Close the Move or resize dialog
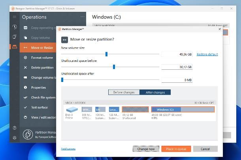The height and width of the screenshot is (160, 241). 220,29
